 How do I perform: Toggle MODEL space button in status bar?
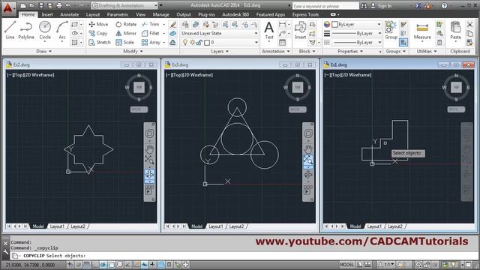(347, 265)
